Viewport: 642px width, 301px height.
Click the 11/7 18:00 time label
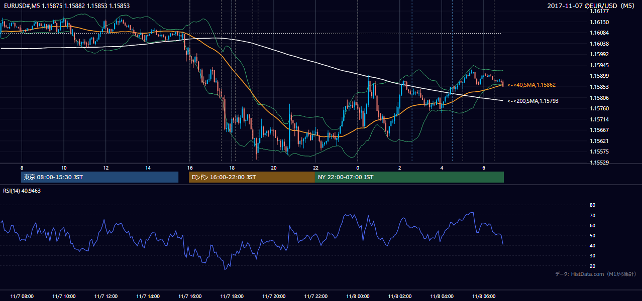232,296
